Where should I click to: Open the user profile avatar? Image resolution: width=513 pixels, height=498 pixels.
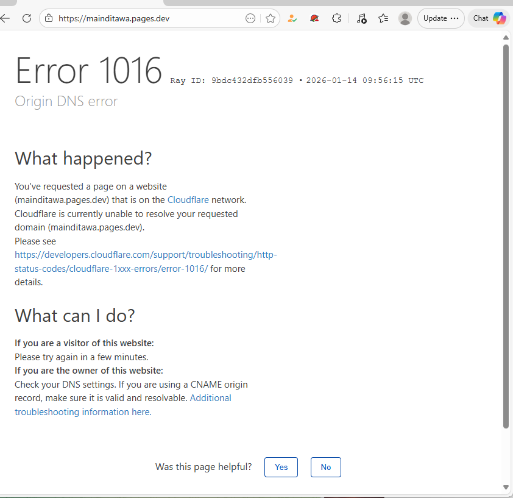pyautogui.click(x=405, y=18)
